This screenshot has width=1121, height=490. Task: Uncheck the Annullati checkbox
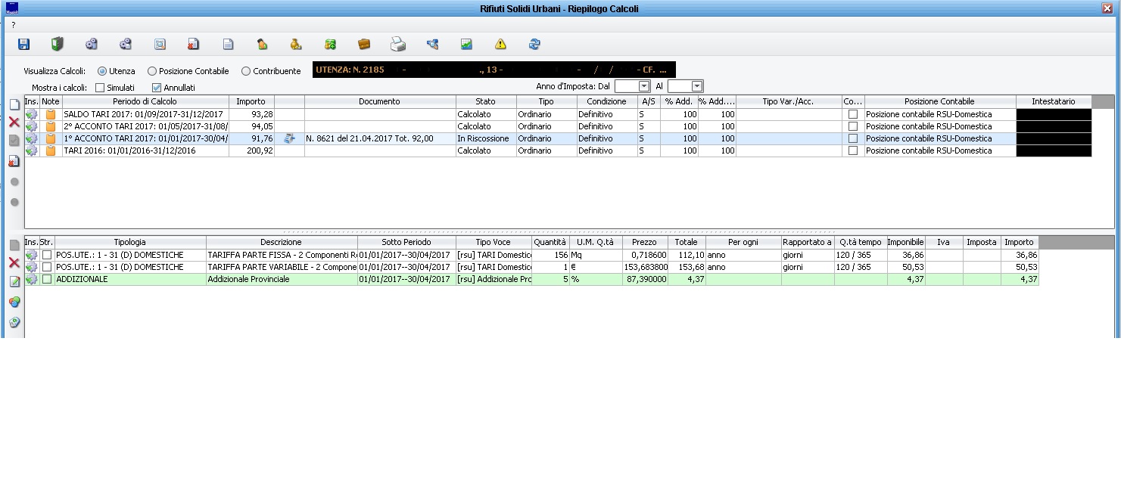coord(157,88)
